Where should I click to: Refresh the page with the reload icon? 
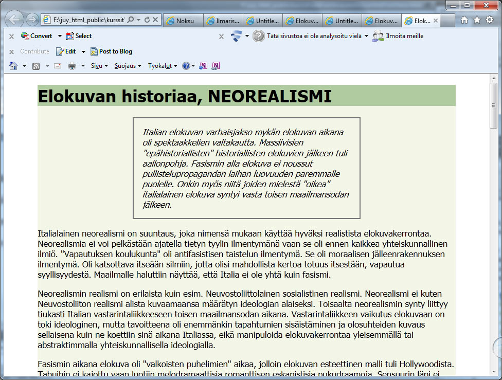147,20
